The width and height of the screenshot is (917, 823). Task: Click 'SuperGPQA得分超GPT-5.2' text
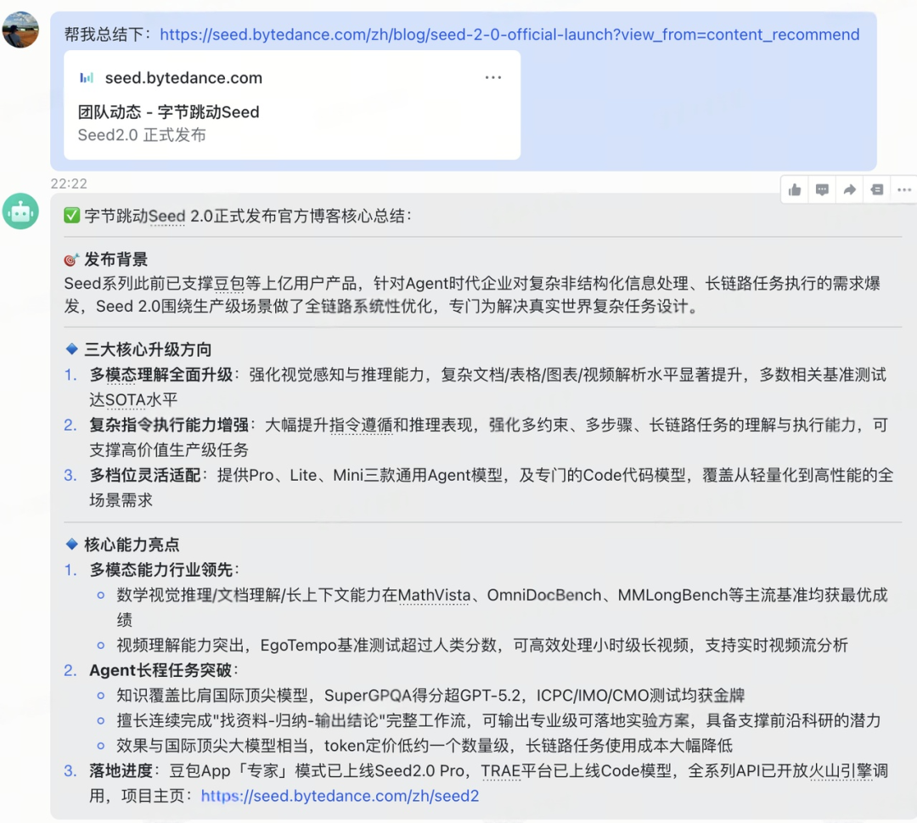(x=422, y=696)
